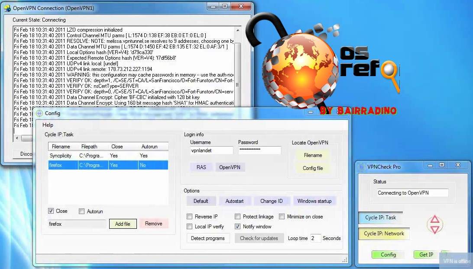Click the OpenVPN log scroll left arrow
This screenshot has width=473, height=269.
(x=17, y=138)
